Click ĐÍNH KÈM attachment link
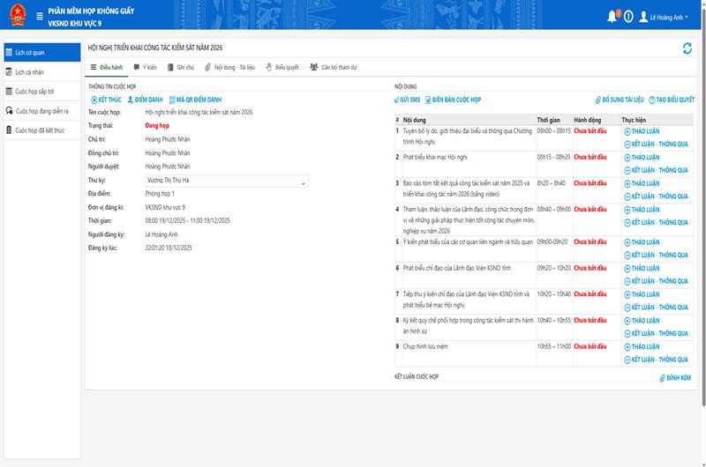 click(x=676, y=378)
